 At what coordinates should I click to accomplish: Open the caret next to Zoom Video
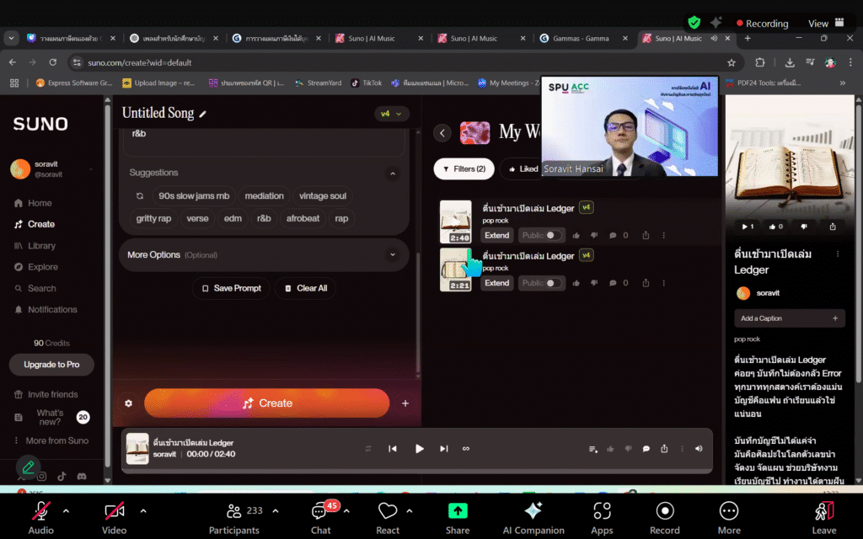143,511
